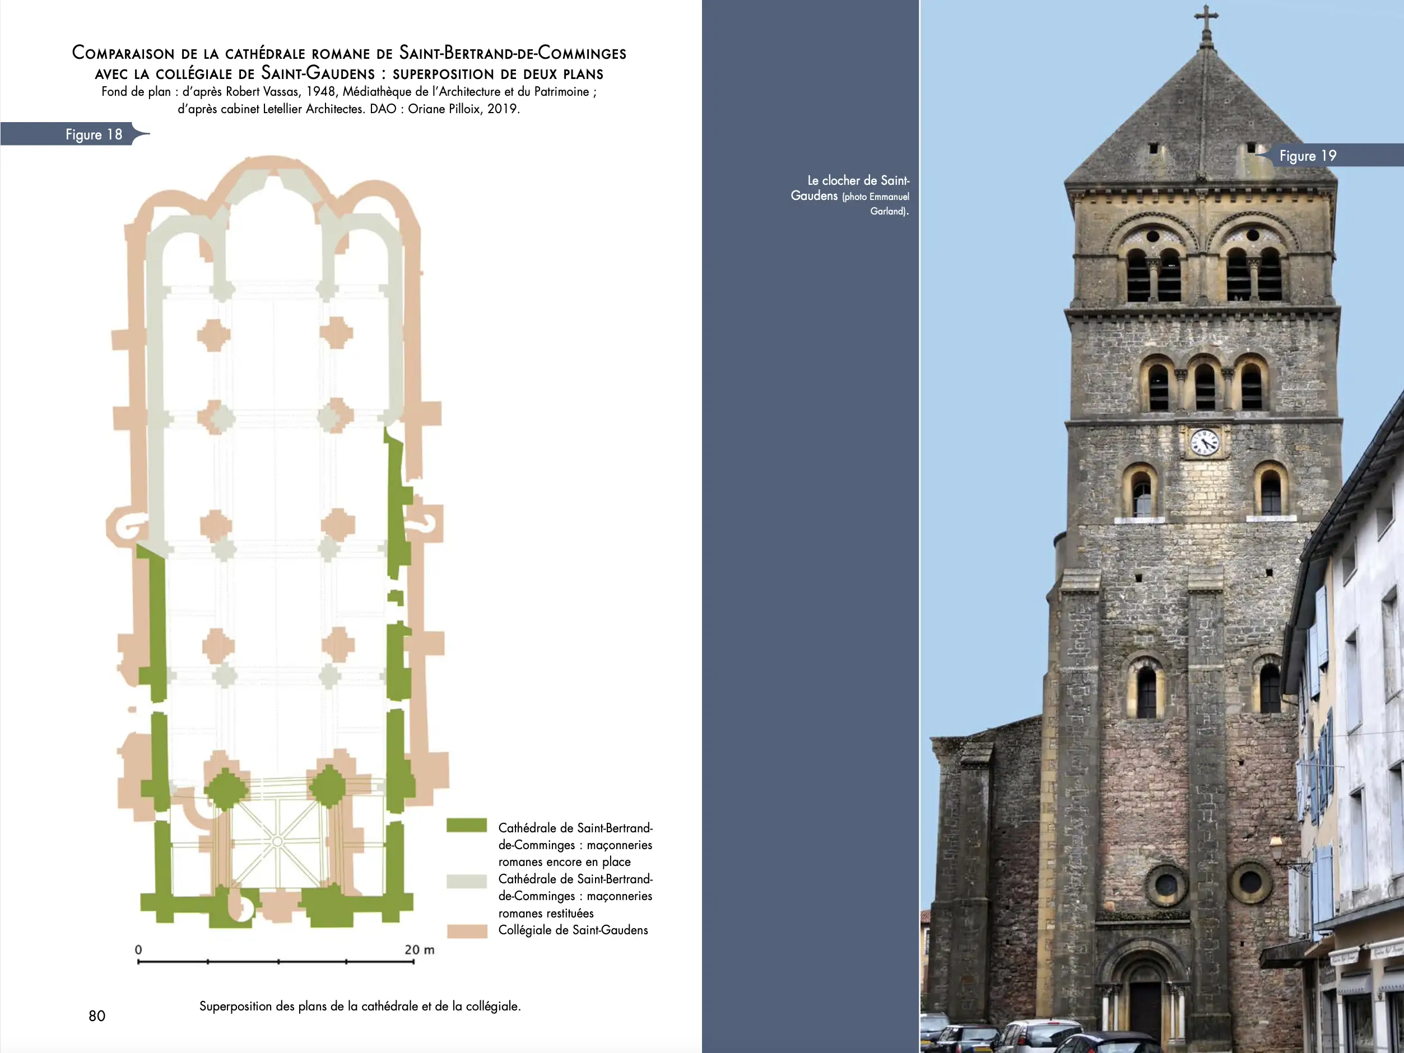Screen dimensions: 1404x1053
Task: Click the Figure 18 label tag
Action: (x=94, y=134)
